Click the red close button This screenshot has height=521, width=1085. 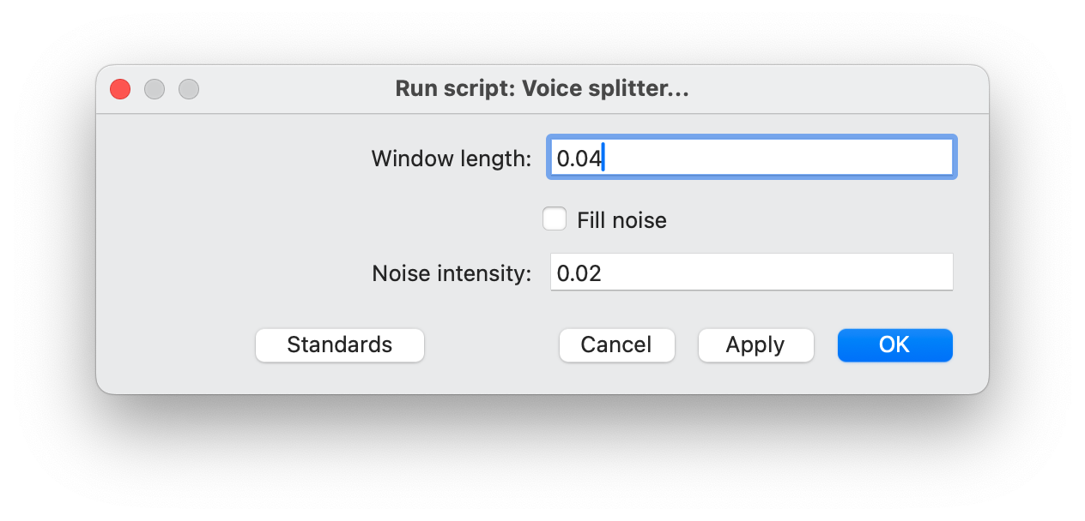pyautogui.click(x=119, y=88)
